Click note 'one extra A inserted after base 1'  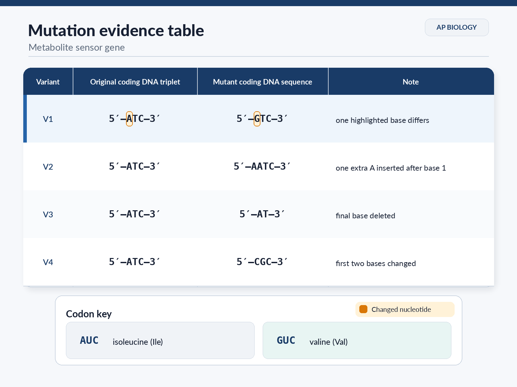(391, 168)
